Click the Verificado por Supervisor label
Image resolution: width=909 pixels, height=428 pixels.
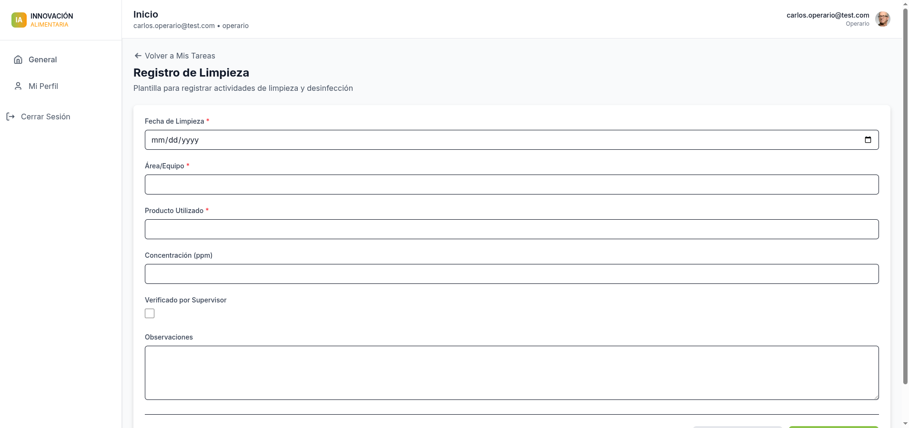185,300
